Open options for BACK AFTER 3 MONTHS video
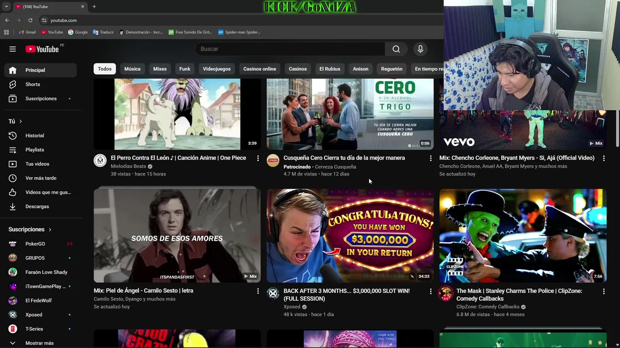Screen dimensions: 620x348 [x=431, y=291]
